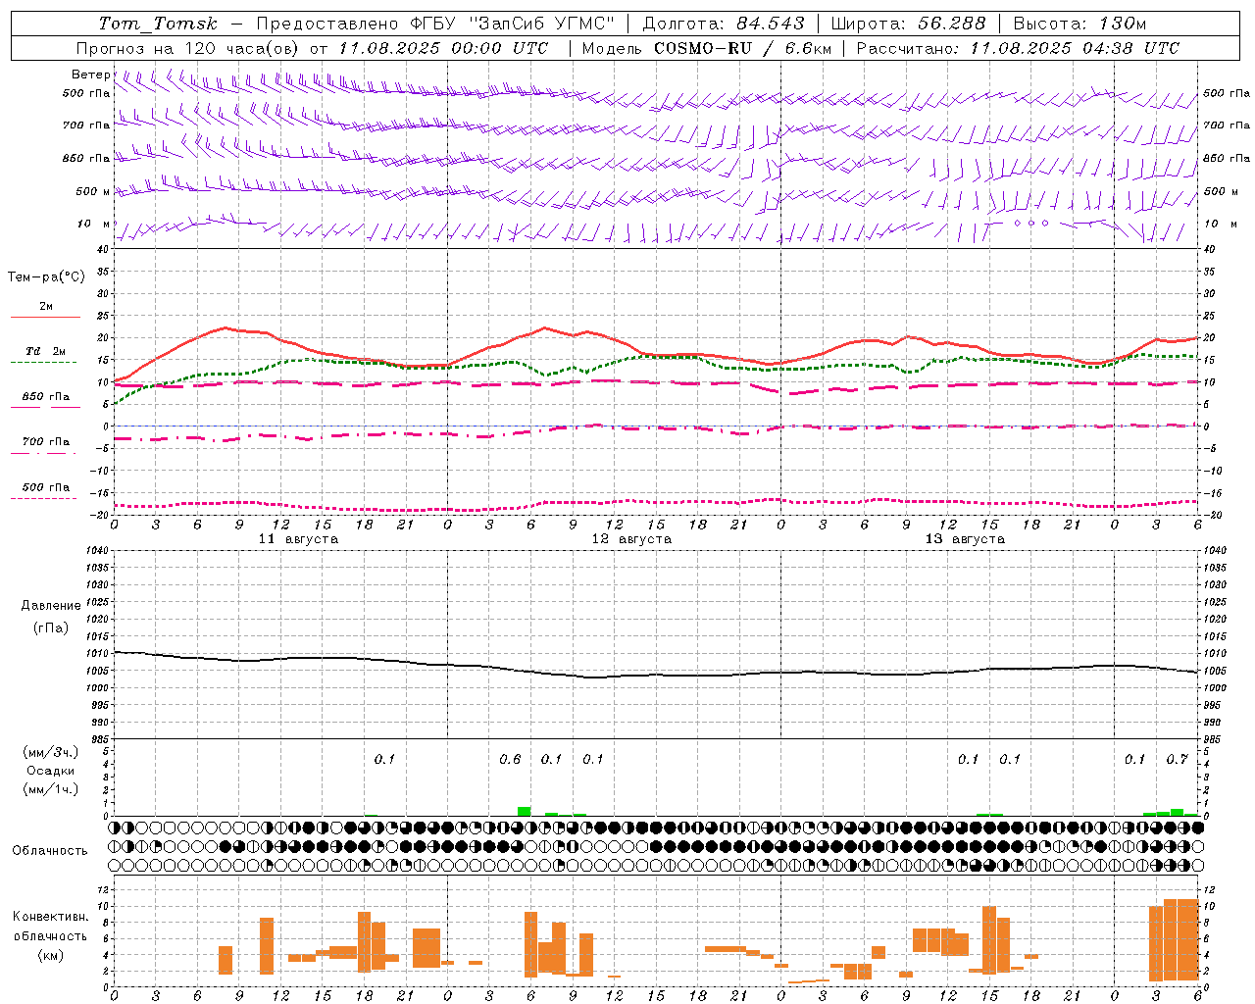Click the 0.7 precipitation value
This screenshot has height=1004, width=1255.
[1177, 759]
